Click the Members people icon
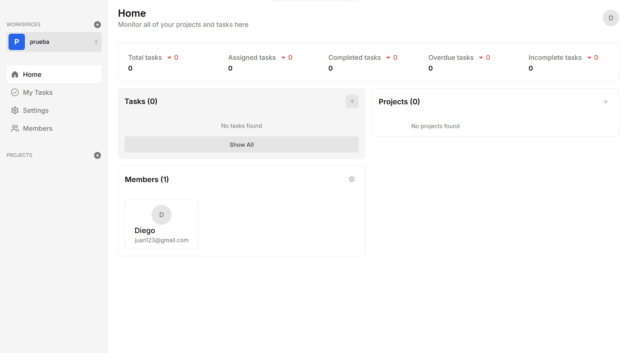This screenshot has height=353, width=629. pyautogui.click(x=15, y=128)
